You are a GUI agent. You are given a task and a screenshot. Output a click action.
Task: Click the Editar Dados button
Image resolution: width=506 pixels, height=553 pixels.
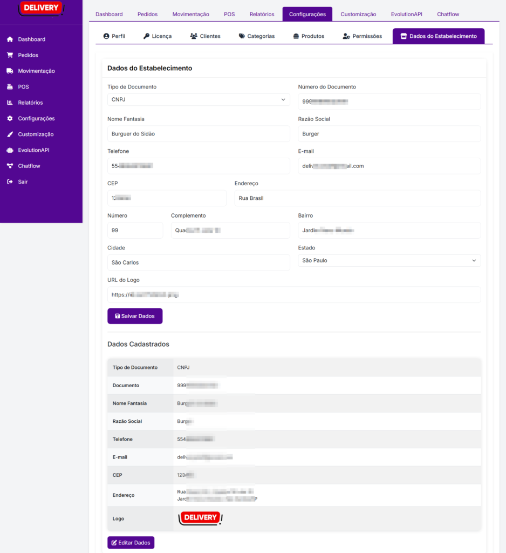coord(131,542)
